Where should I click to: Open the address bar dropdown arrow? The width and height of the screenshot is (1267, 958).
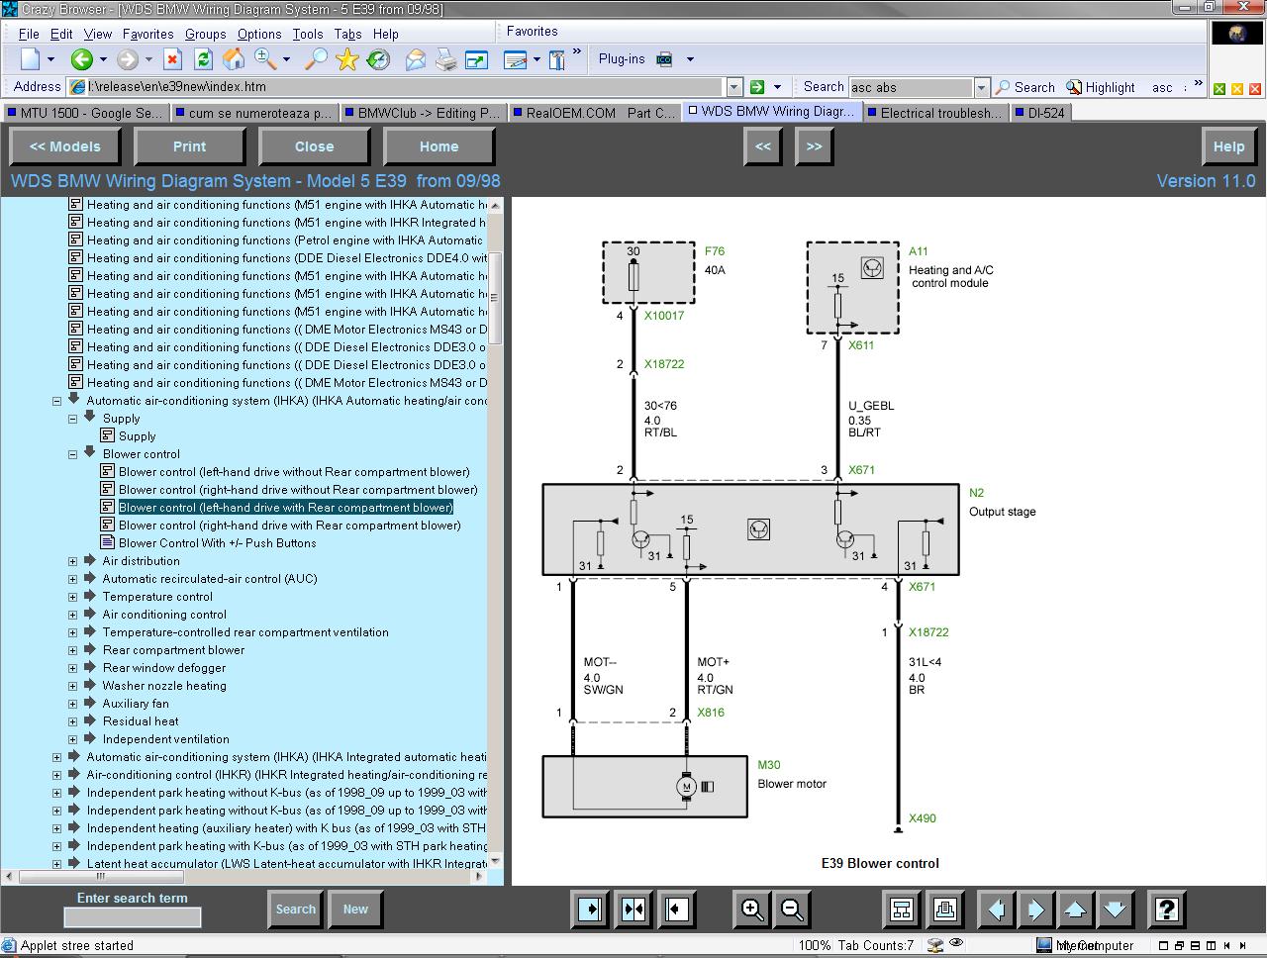pyautogui.click(x=733, y=87)
